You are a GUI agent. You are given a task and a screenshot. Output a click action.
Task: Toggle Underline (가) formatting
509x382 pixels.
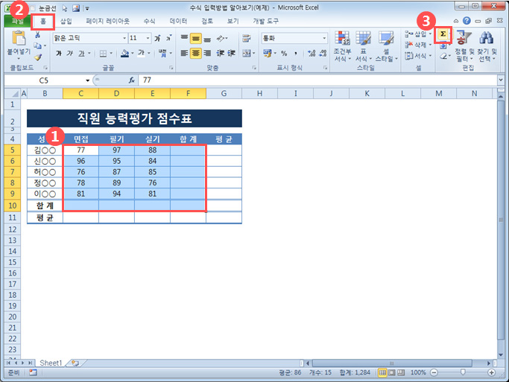coord(81,53)
